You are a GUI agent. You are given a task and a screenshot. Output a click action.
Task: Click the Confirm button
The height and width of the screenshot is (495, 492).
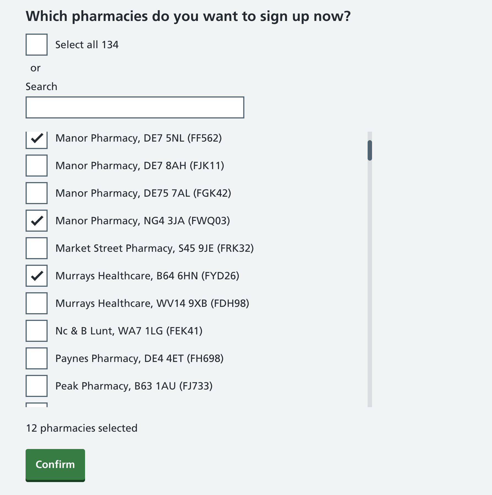[55, 465]
